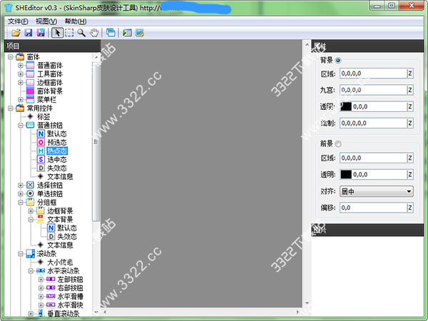Select the N icon of 默认态 under 普通按钮
Screen dimensions: 428x321
point(41,134)
